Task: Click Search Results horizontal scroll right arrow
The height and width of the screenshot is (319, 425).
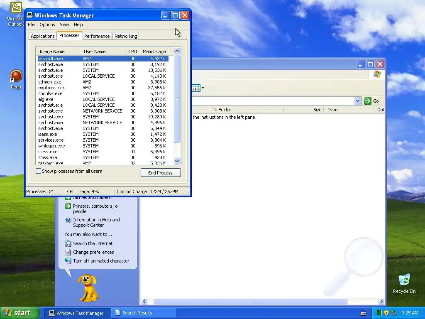Action: point(382,302)
